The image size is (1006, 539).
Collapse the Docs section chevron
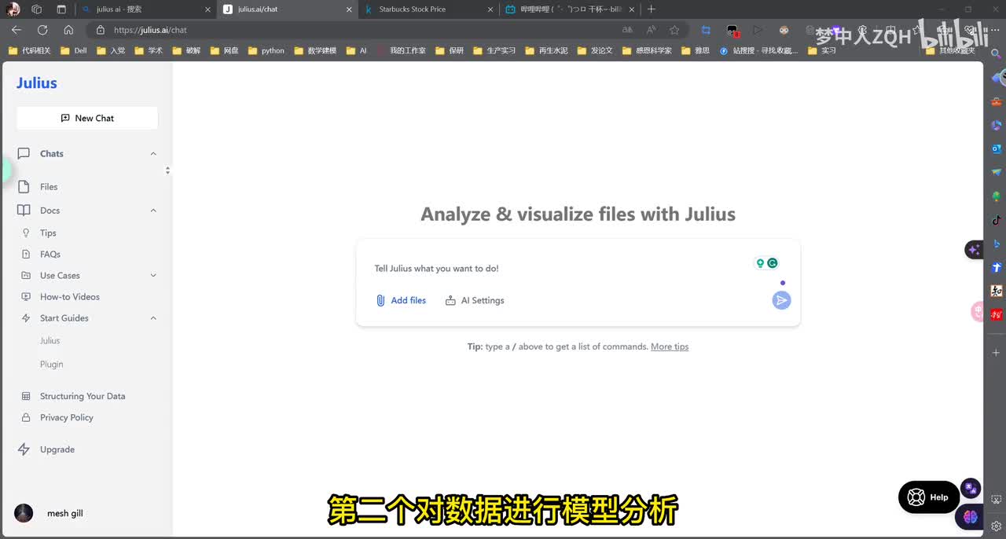tap(153, 211)
